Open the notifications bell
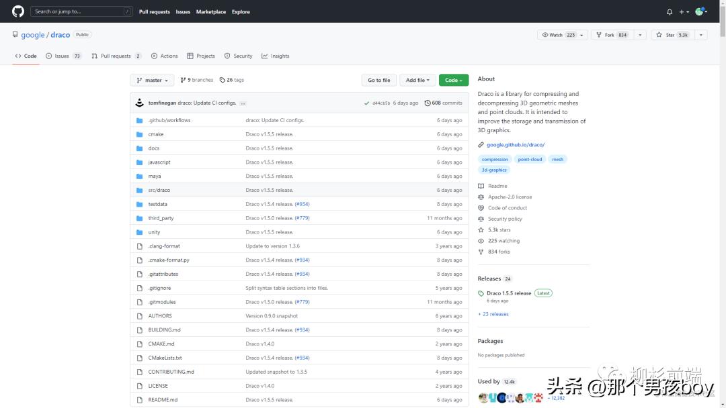Image resolution: width=726 pixels, height=408 pixels. point(670,11)
